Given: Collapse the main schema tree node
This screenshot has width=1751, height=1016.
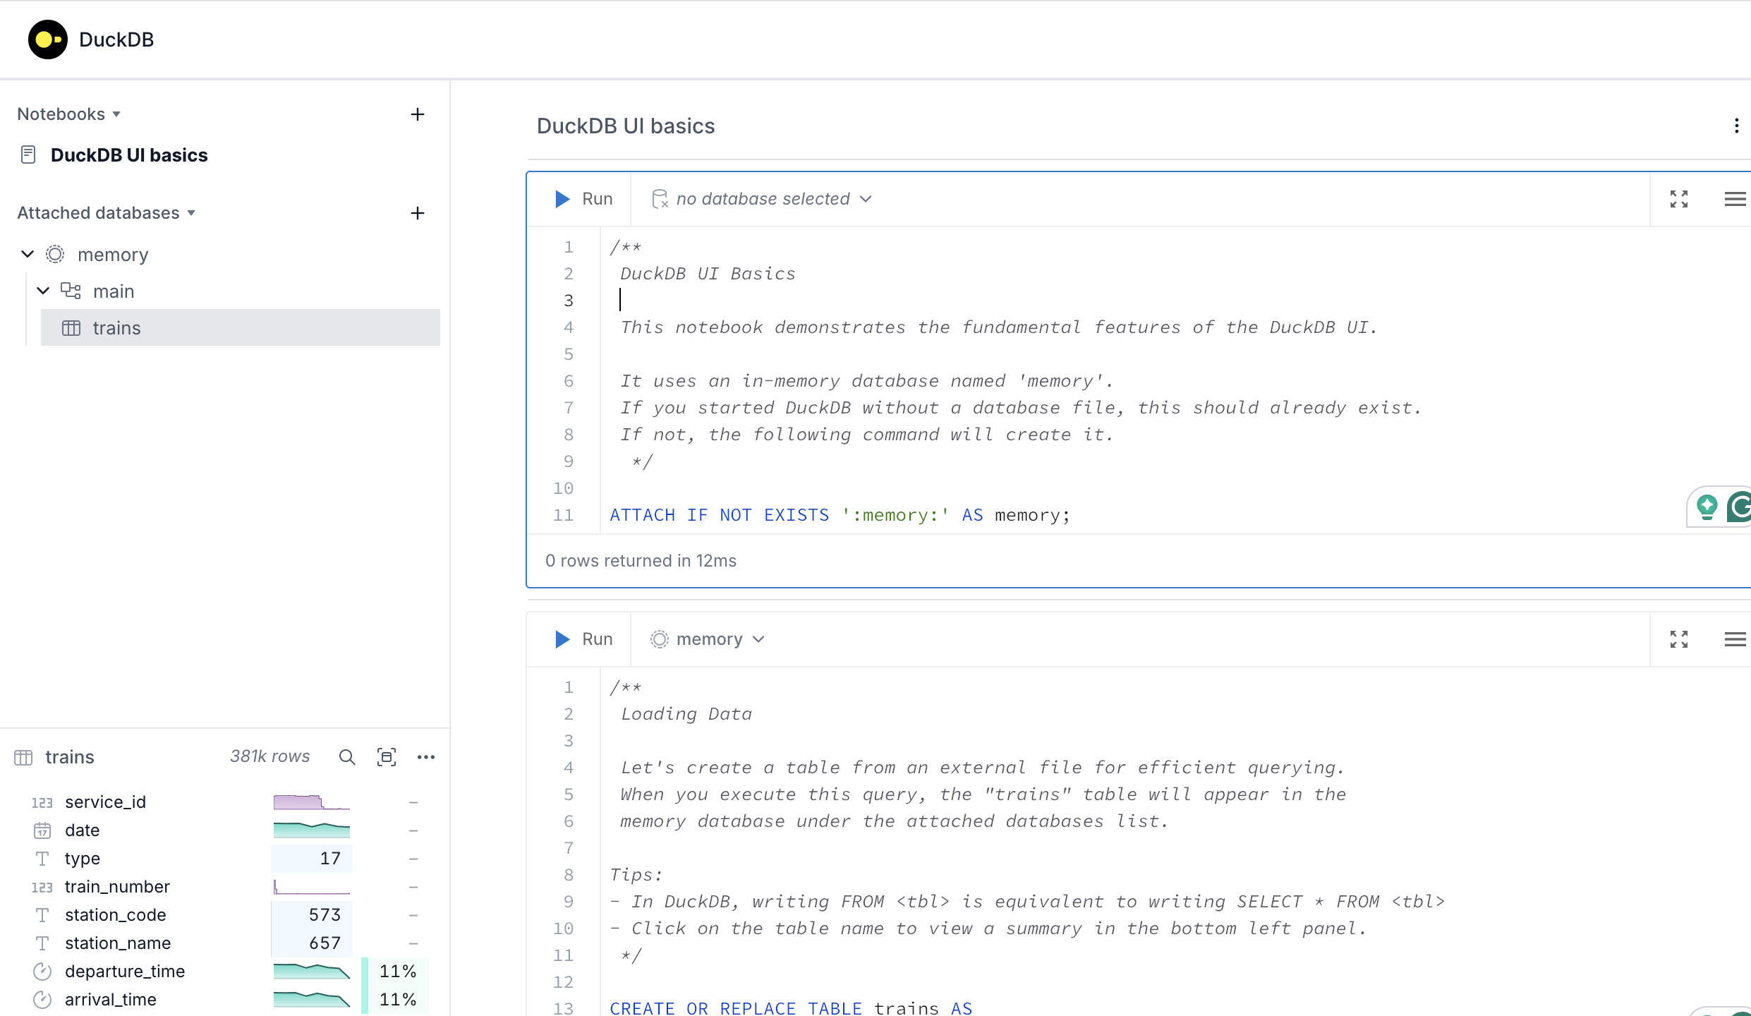Looking at the screenshot, I should click(43, 291).
